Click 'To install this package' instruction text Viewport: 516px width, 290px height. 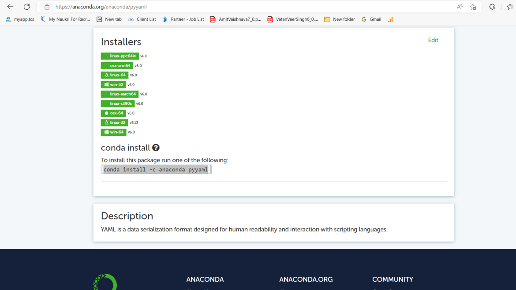(x=165, y=160)
